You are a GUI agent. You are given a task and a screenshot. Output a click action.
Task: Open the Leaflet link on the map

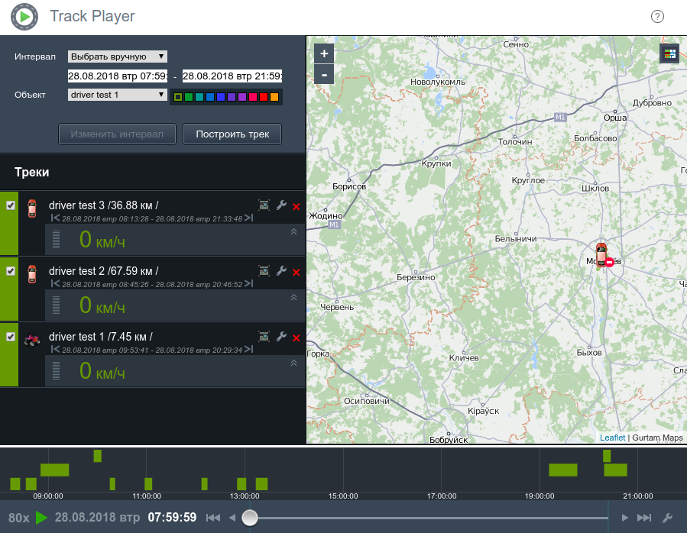[x=612, y=438]
